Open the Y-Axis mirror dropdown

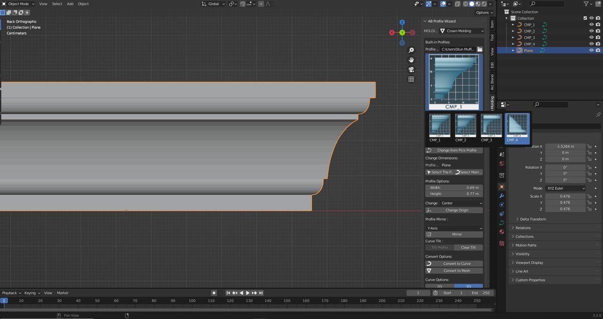pos(454,228)
